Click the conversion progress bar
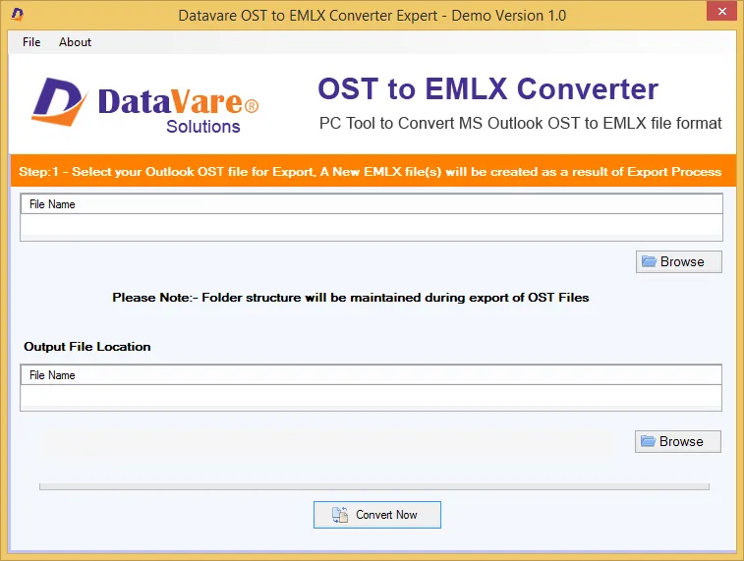744x561 pixels. [374, 486]
